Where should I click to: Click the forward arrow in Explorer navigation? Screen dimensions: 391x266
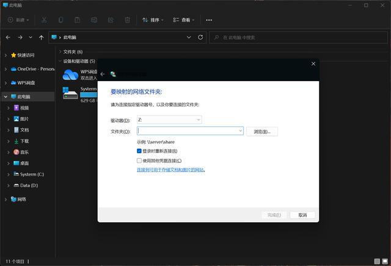pyautogui.click(x=20, y=37)
